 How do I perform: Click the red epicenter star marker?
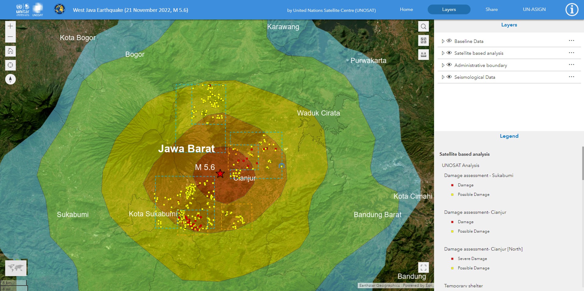click(x=220, y=174)
